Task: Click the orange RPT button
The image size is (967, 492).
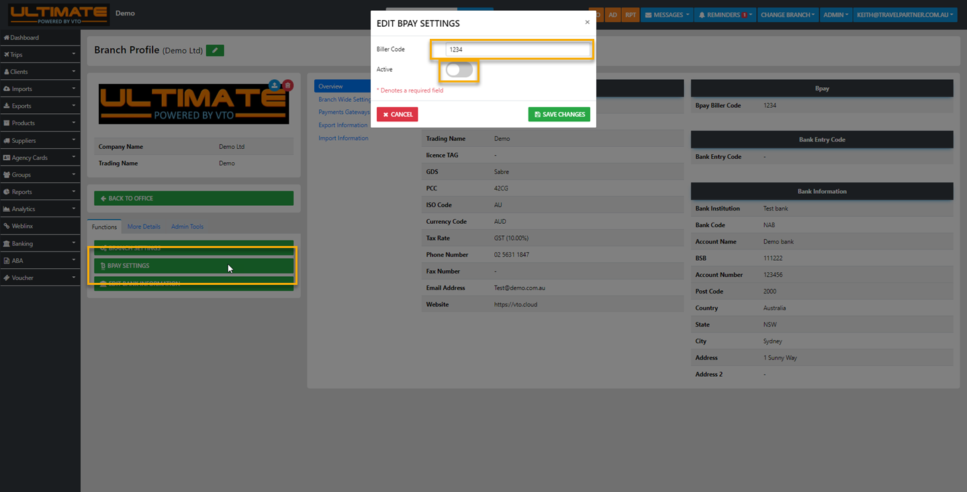Action: click(631, 15)
